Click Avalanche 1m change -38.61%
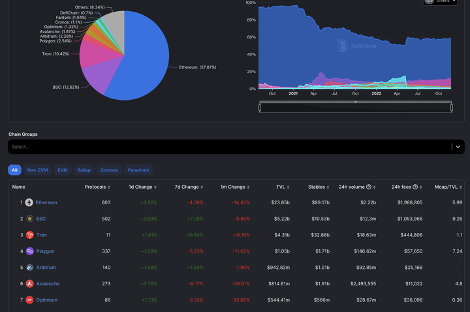 pyautogui.click(x=241, y=283)
